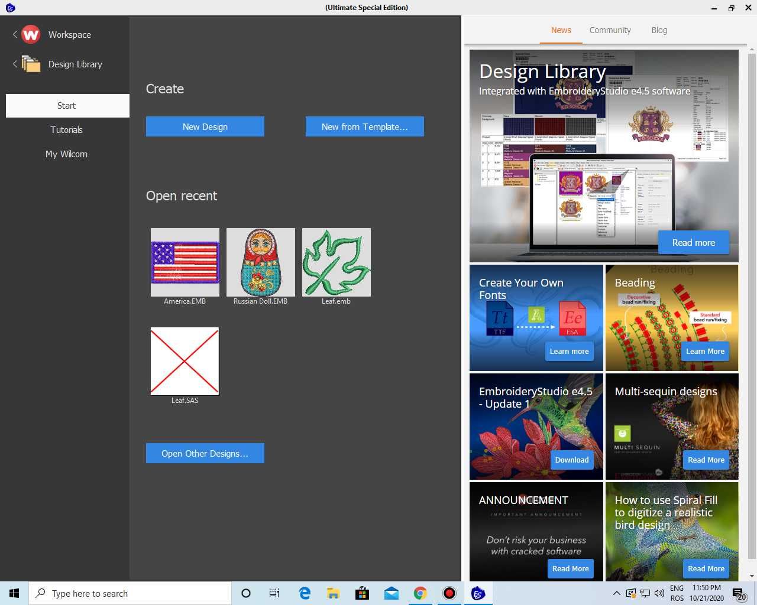Image resolution: width=757 pixels, height=605 pixels.
Task: Launch Microsoft Edge from taskbar
Action: pos(305,593)
